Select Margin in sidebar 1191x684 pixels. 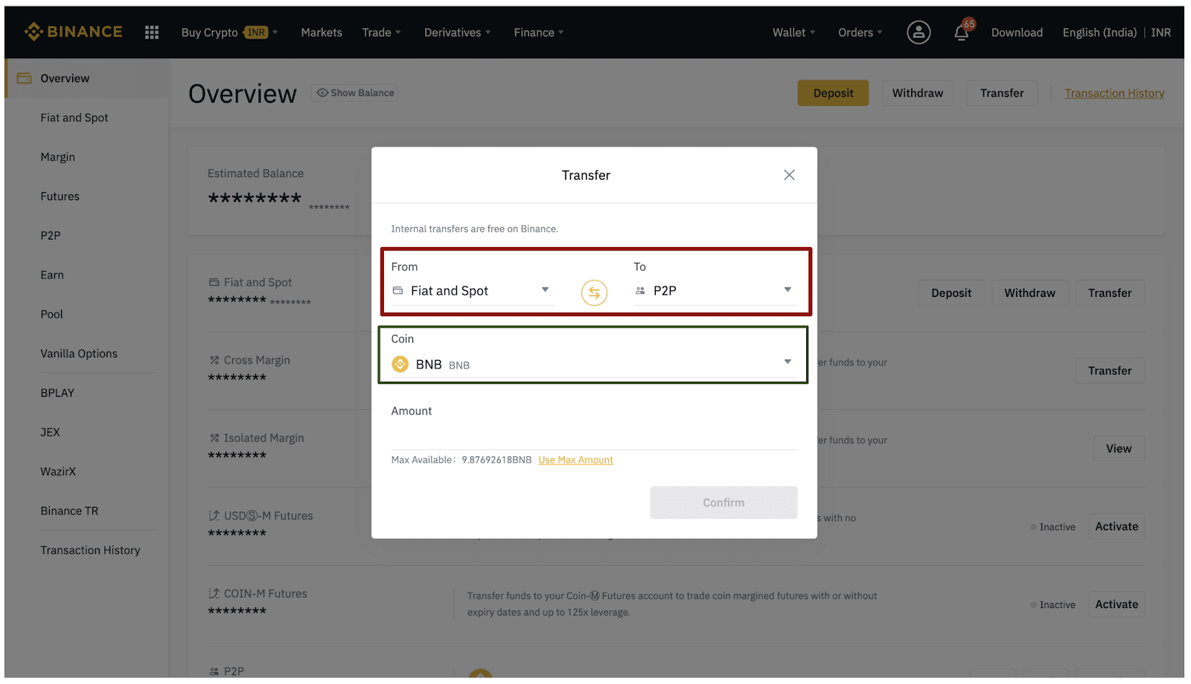58,157
